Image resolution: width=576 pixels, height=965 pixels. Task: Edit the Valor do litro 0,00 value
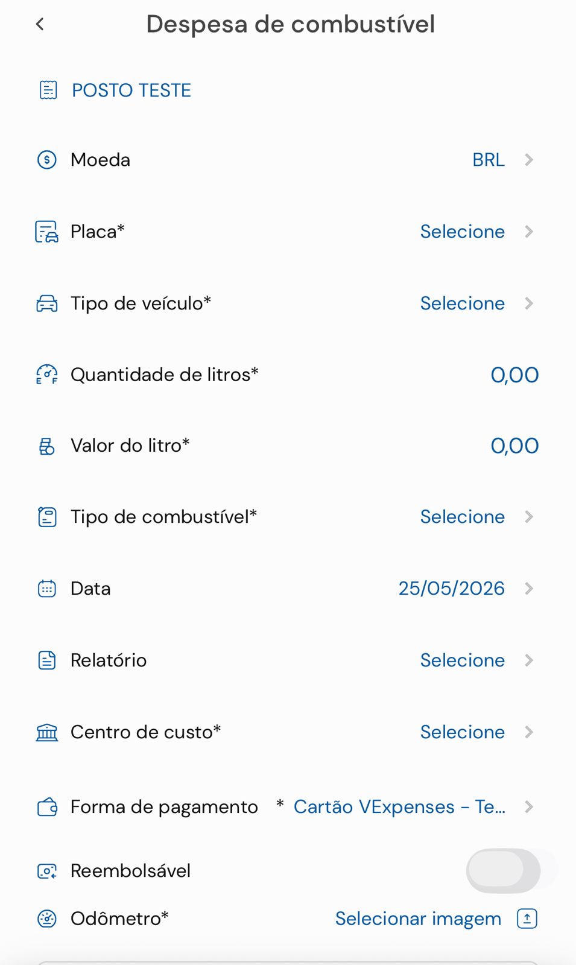(514, 446)
